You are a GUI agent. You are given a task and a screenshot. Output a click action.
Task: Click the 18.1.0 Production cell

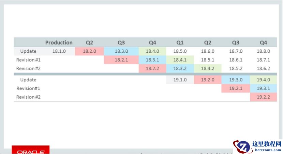59,51
